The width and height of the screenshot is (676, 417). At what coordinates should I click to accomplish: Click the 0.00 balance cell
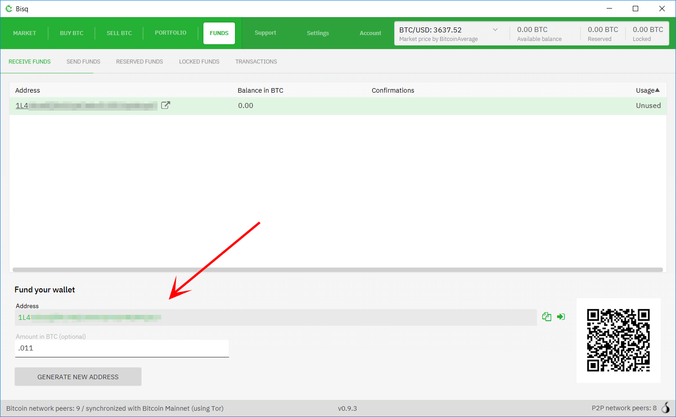click(246, 106)
